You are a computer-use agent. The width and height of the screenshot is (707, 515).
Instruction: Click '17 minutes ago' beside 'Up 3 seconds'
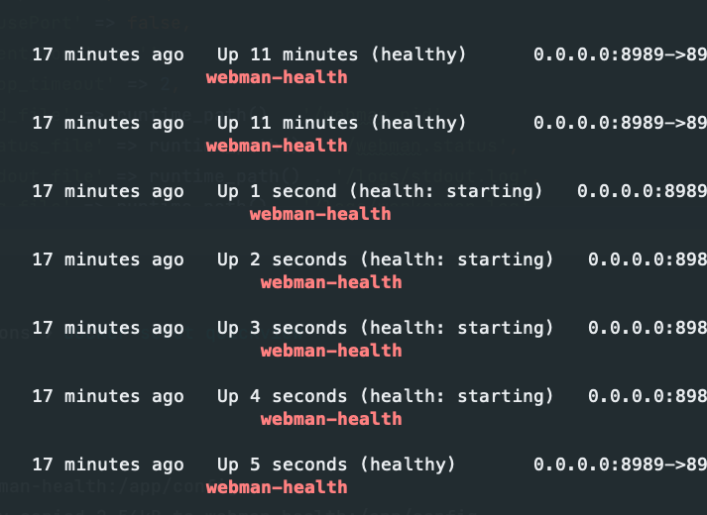point(108,328)
